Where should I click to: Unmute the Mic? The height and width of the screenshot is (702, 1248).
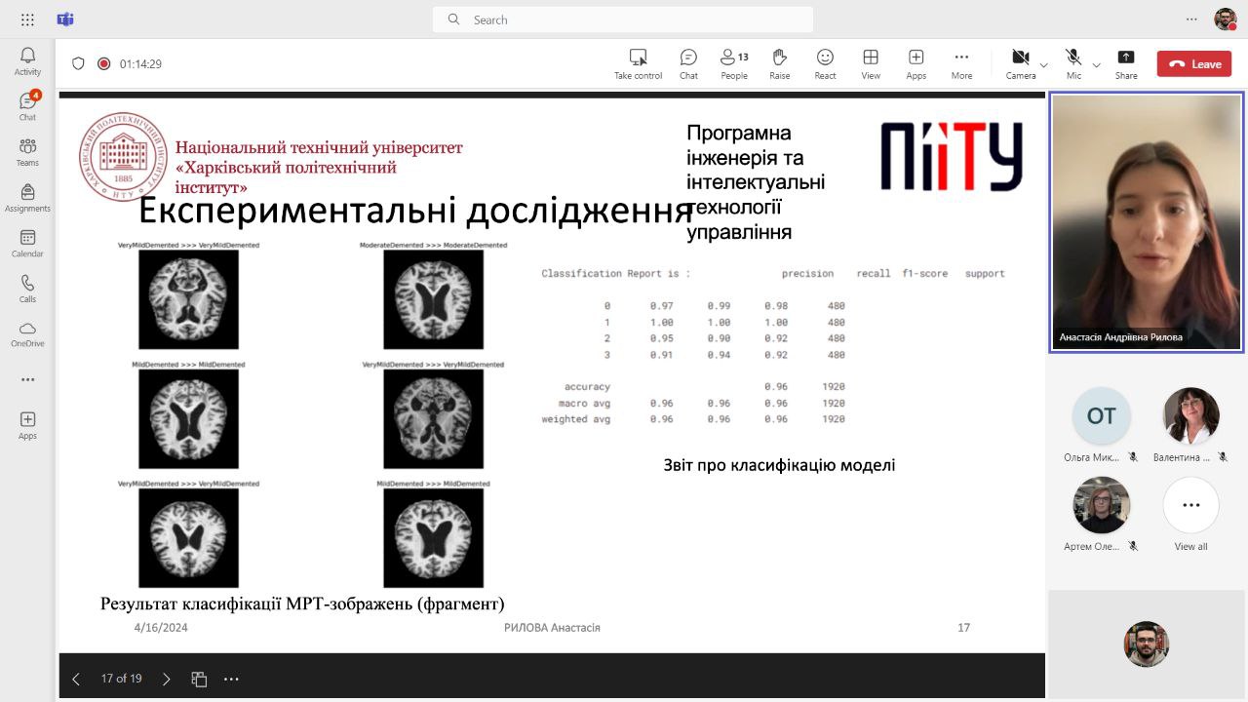pos(1073,63)
